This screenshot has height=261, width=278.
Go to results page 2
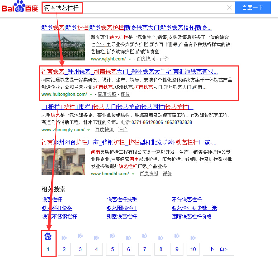[64, 249]
